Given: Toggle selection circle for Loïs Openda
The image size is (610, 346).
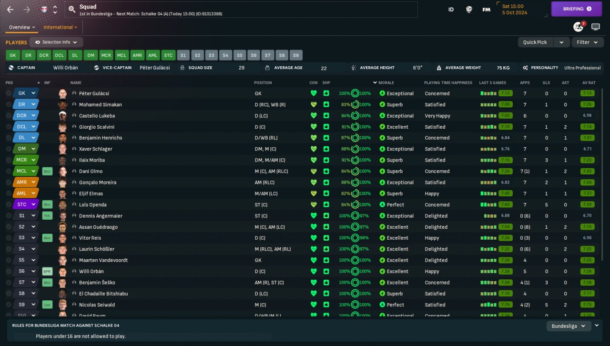Looking at the screenshot, I should (9, 204).
